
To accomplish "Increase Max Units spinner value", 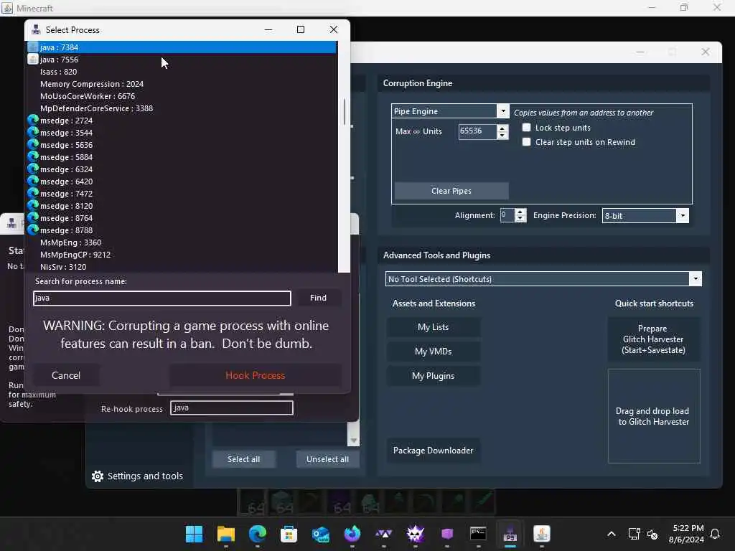I will coord(502,128).
